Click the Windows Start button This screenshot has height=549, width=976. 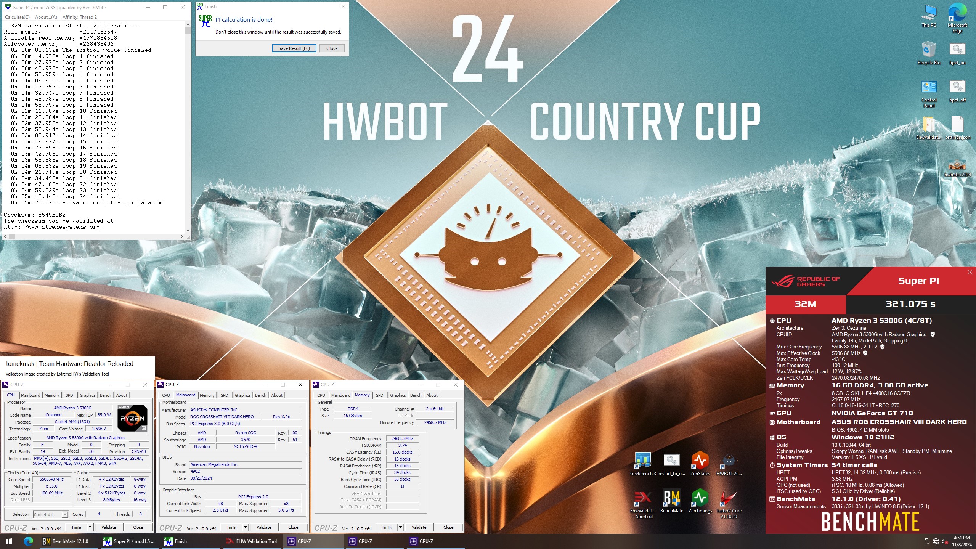[9, 541]
